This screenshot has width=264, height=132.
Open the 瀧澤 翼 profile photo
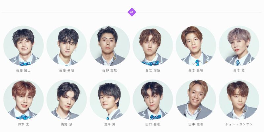coord(110,99)
